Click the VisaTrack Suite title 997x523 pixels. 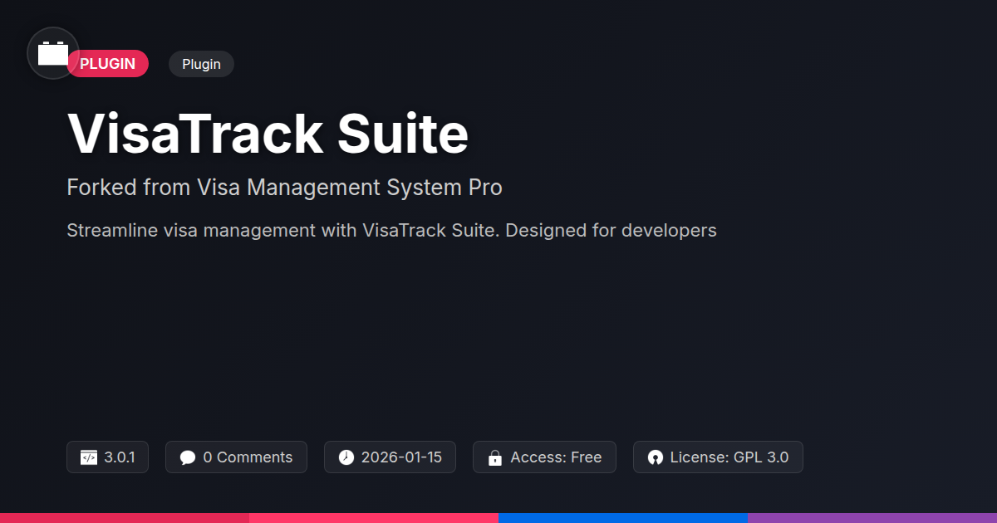click(268, 134)
